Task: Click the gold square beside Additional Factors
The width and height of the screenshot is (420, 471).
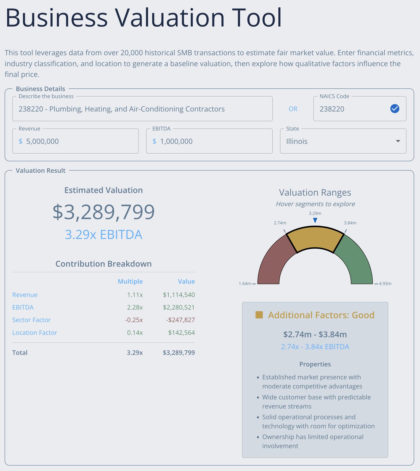Action: 259,315
